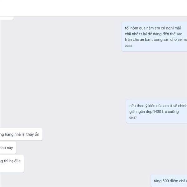The height and width of the screenshot is (187, 187).
Task: Click empty chat area between 09:36 and 09:37 messages
Action: click(x=93, y=75)
